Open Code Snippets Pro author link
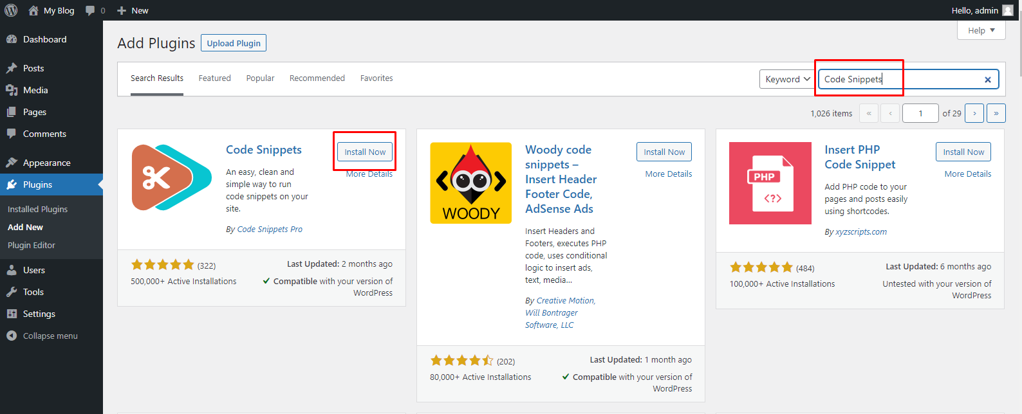 point(270,230)
